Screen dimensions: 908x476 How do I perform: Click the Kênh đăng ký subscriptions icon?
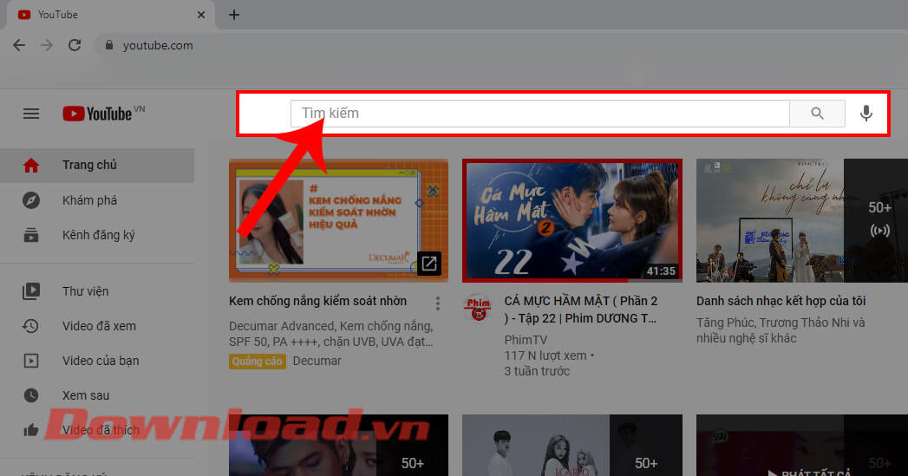[x=31, y=235]
